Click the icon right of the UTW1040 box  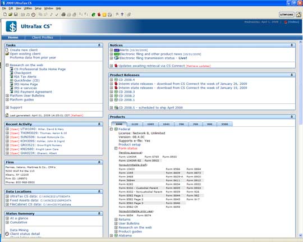(x=299, y=15)
